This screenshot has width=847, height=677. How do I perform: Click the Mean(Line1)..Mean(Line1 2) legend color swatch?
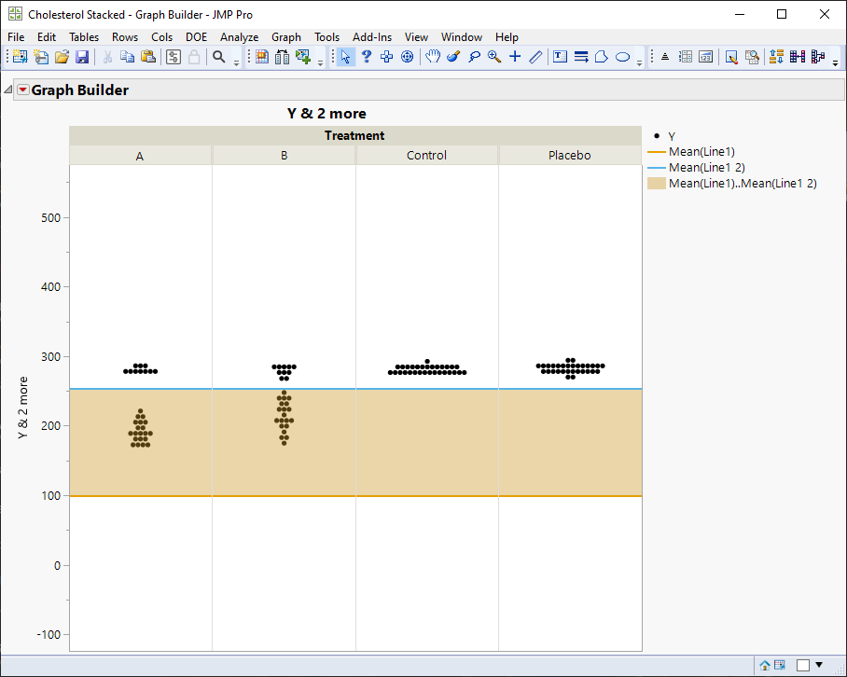coord(656,184)
